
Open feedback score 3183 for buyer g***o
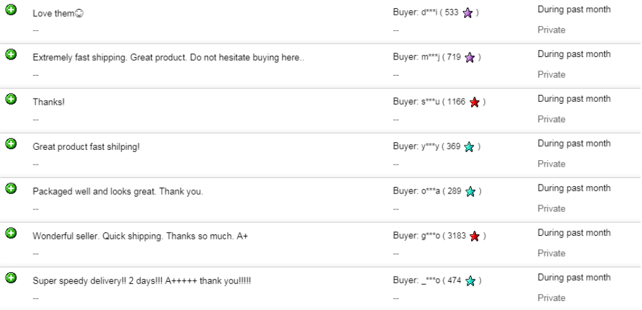[456, 237]
